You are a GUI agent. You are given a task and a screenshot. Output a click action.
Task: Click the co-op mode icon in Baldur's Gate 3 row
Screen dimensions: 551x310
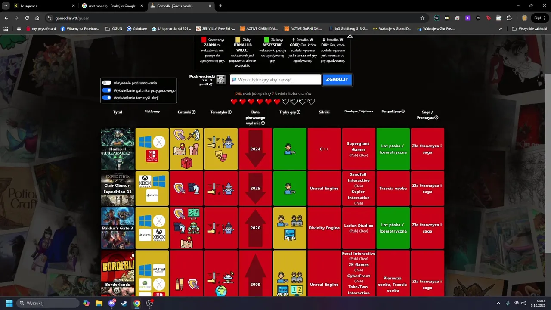tap(290, 235)
